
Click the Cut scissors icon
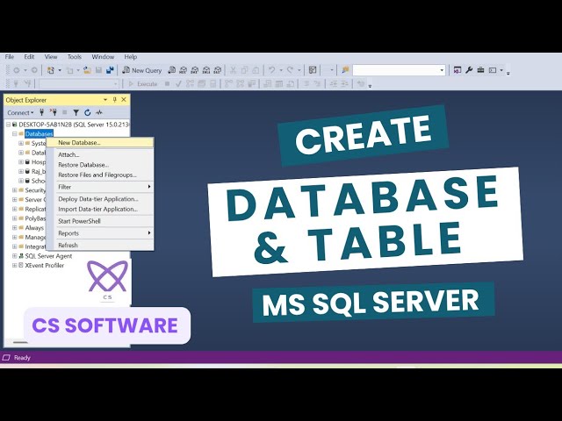pos(233,70)
